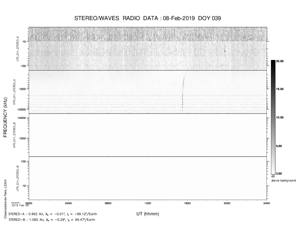Click the grayscale intensity colorbar
This screenshot has width=296, height=228.
click(273, 117)
